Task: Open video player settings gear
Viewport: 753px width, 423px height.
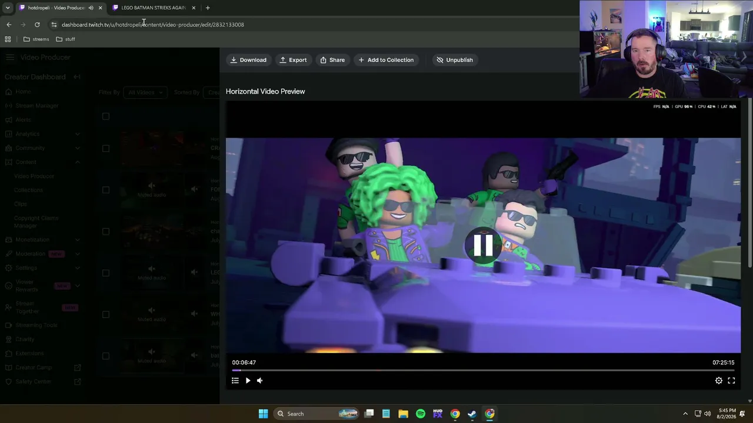Action: 719,381
